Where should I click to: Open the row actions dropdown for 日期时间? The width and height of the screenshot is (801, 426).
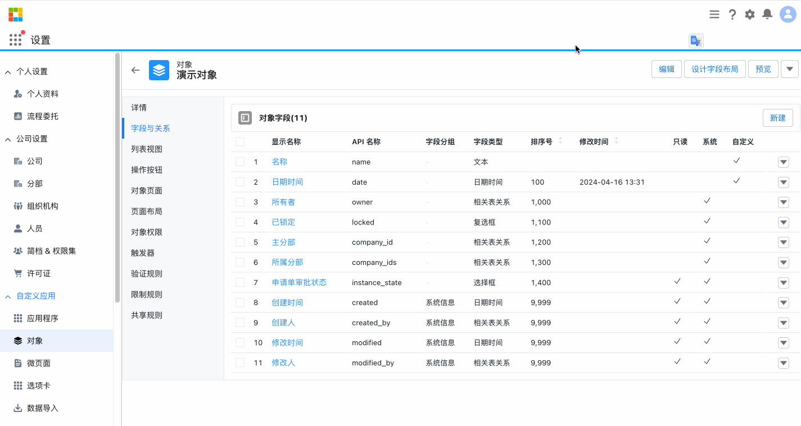click(x=784, y=182)
